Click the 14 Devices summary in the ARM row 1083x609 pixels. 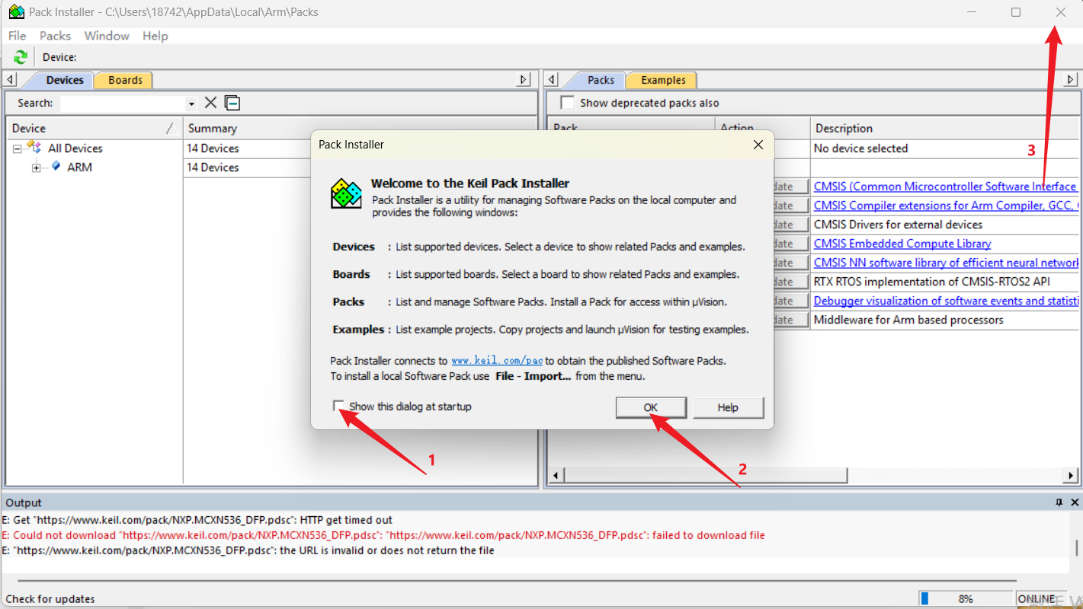coord(213,167)
